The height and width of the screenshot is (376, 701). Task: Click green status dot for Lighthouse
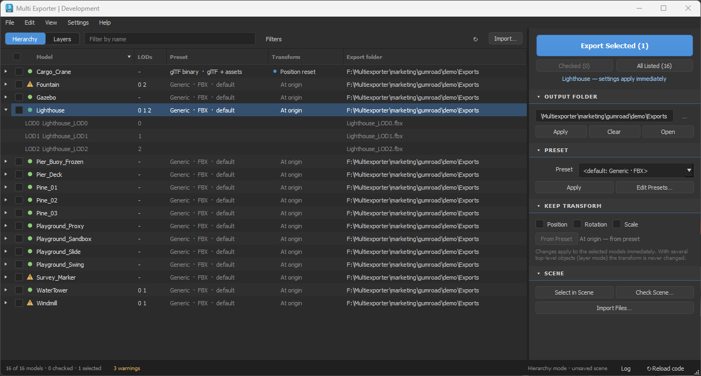pos(30,110)
